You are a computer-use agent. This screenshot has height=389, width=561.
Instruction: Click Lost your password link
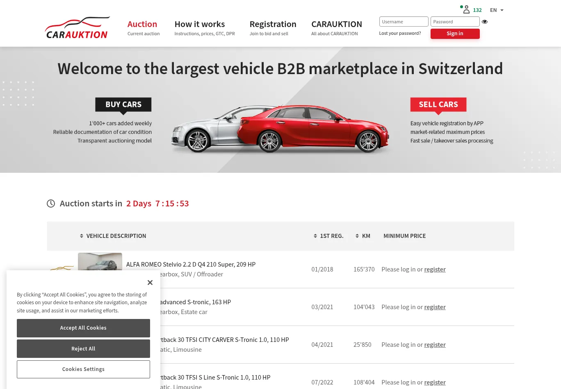400,34
